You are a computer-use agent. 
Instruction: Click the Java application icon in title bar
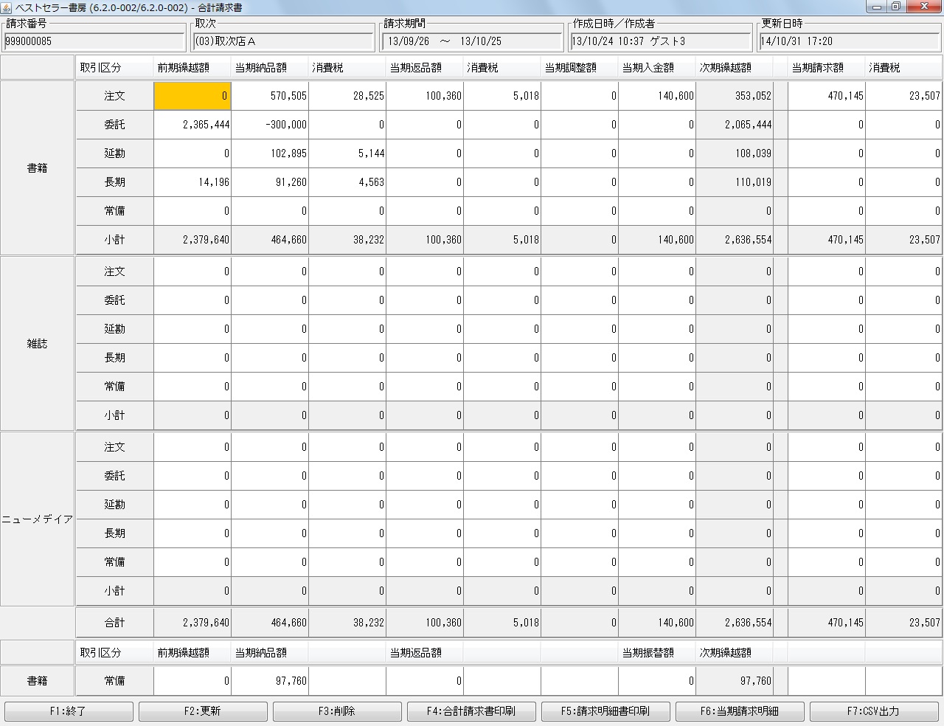(7, 7)
